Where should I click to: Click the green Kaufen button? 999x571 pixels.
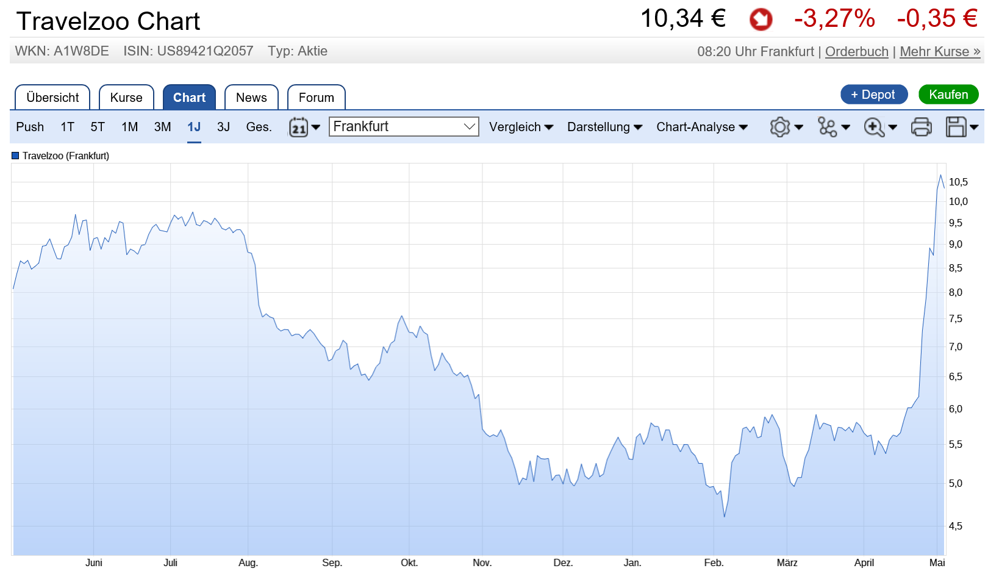click(x=948, y=95)
